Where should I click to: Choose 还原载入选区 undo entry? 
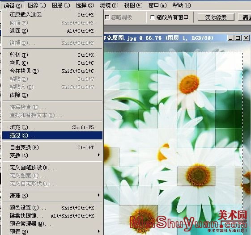tap(52, 15)
